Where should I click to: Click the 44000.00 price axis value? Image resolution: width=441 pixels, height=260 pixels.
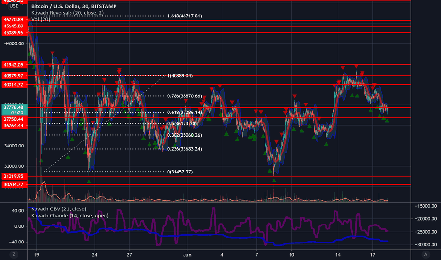[x=14, y=43]
